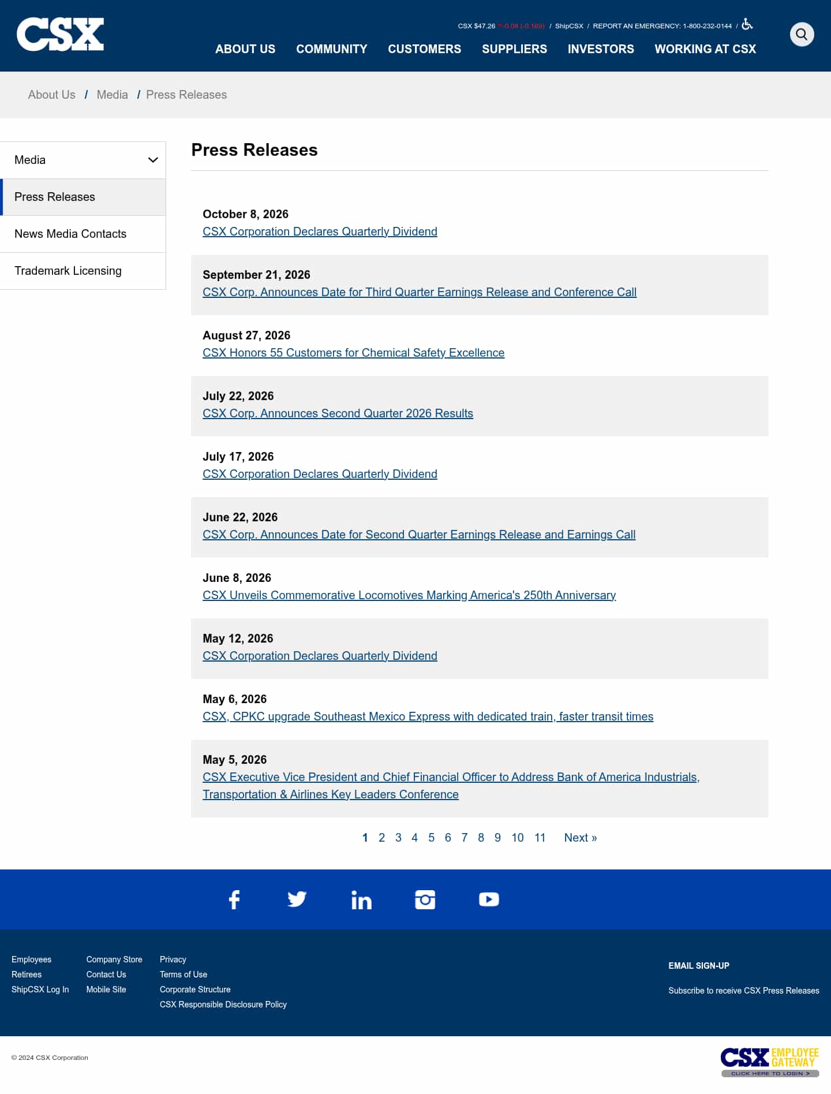Open CSX Instagram camera icon
This screenshot has height=1094, width=831.
tap(425, 899)
